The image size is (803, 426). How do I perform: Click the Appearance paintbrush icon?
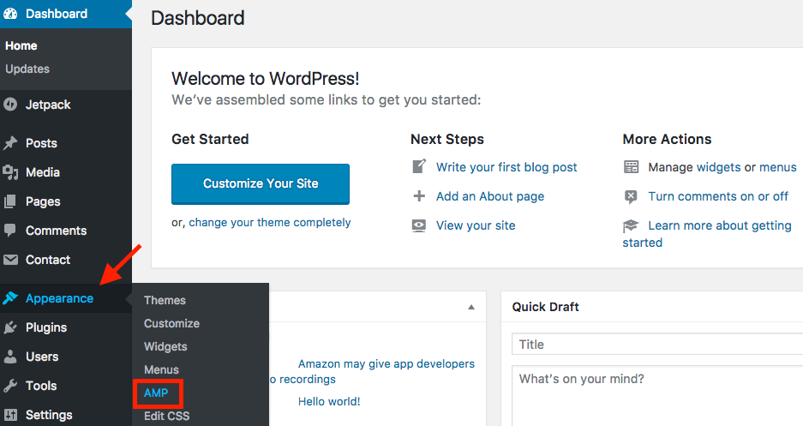pyautogui.click(x=10, y=298)
